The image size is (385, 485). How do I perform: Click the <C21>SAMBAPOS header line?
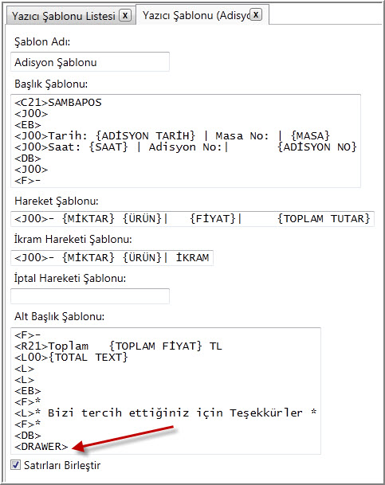(x=58, y=103)
